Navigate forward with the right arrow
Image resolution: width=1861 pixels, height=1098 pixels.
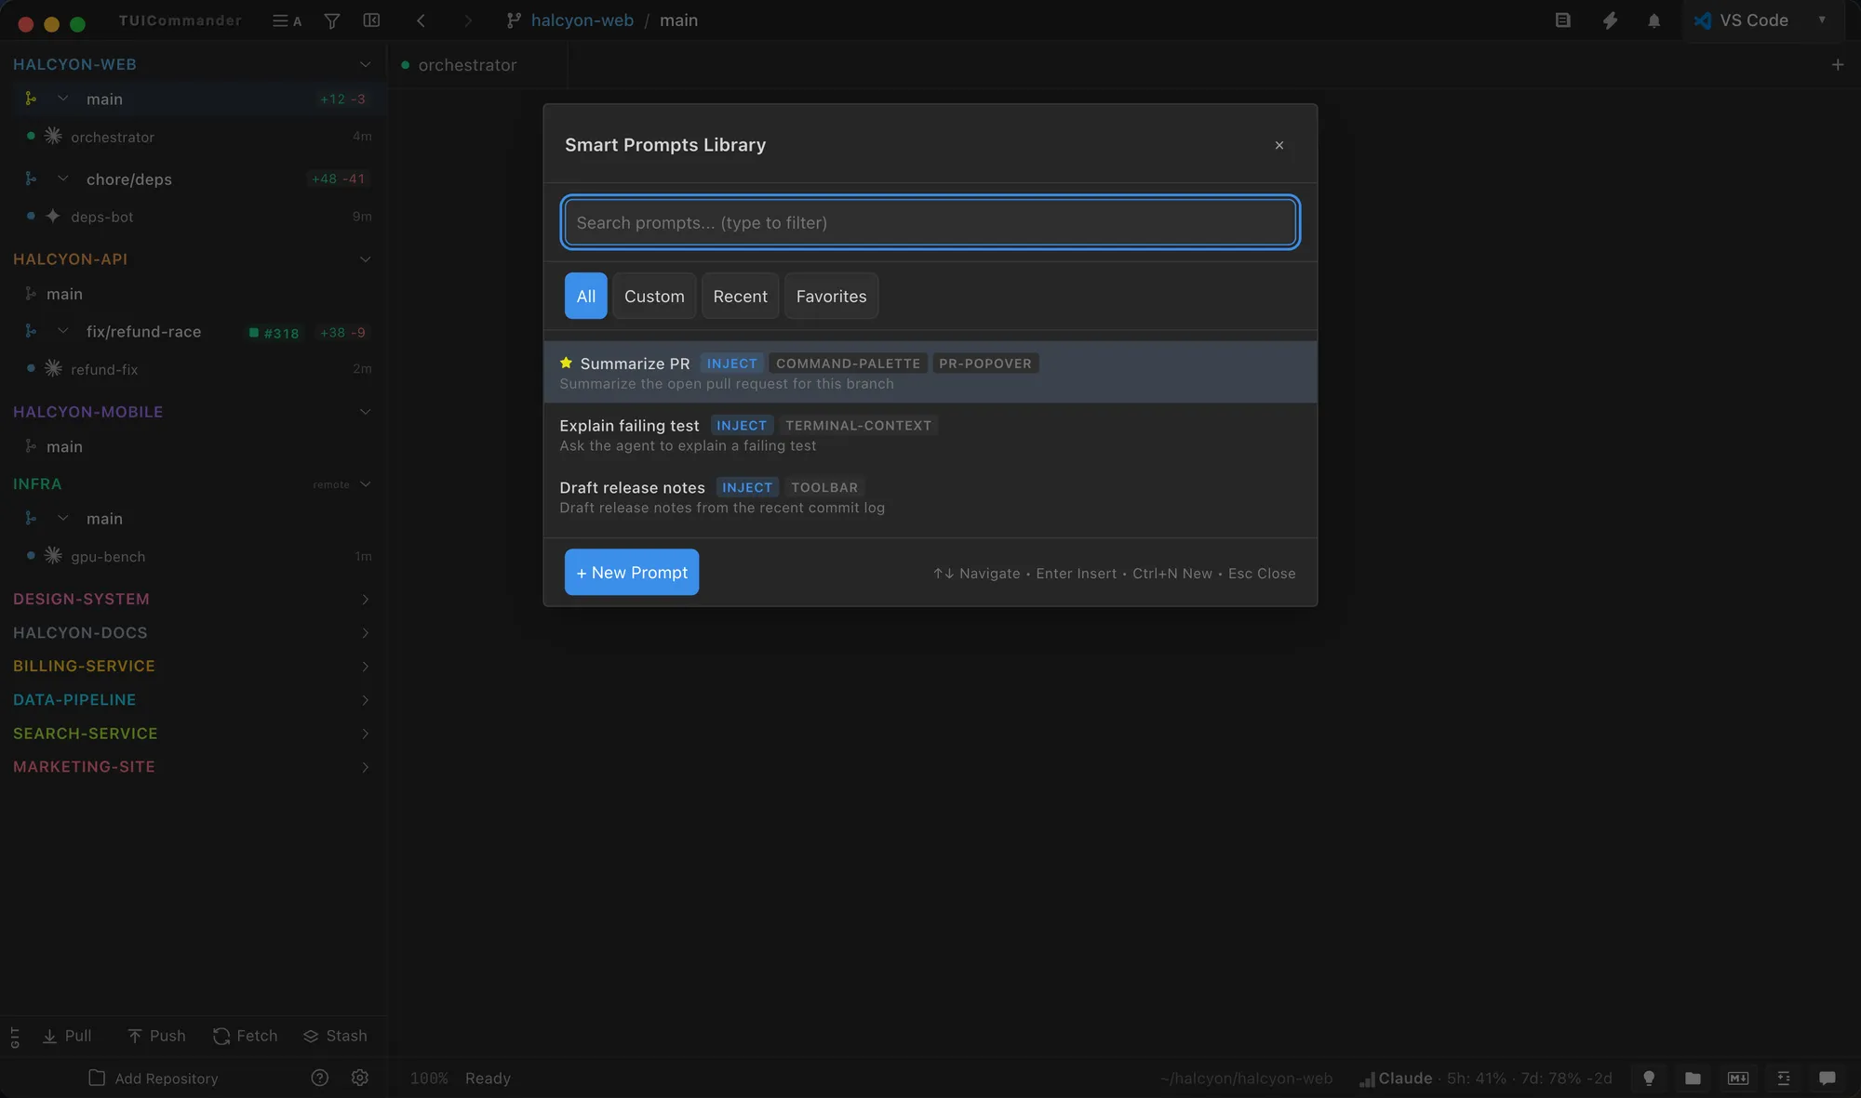click(x=467, y=20)
